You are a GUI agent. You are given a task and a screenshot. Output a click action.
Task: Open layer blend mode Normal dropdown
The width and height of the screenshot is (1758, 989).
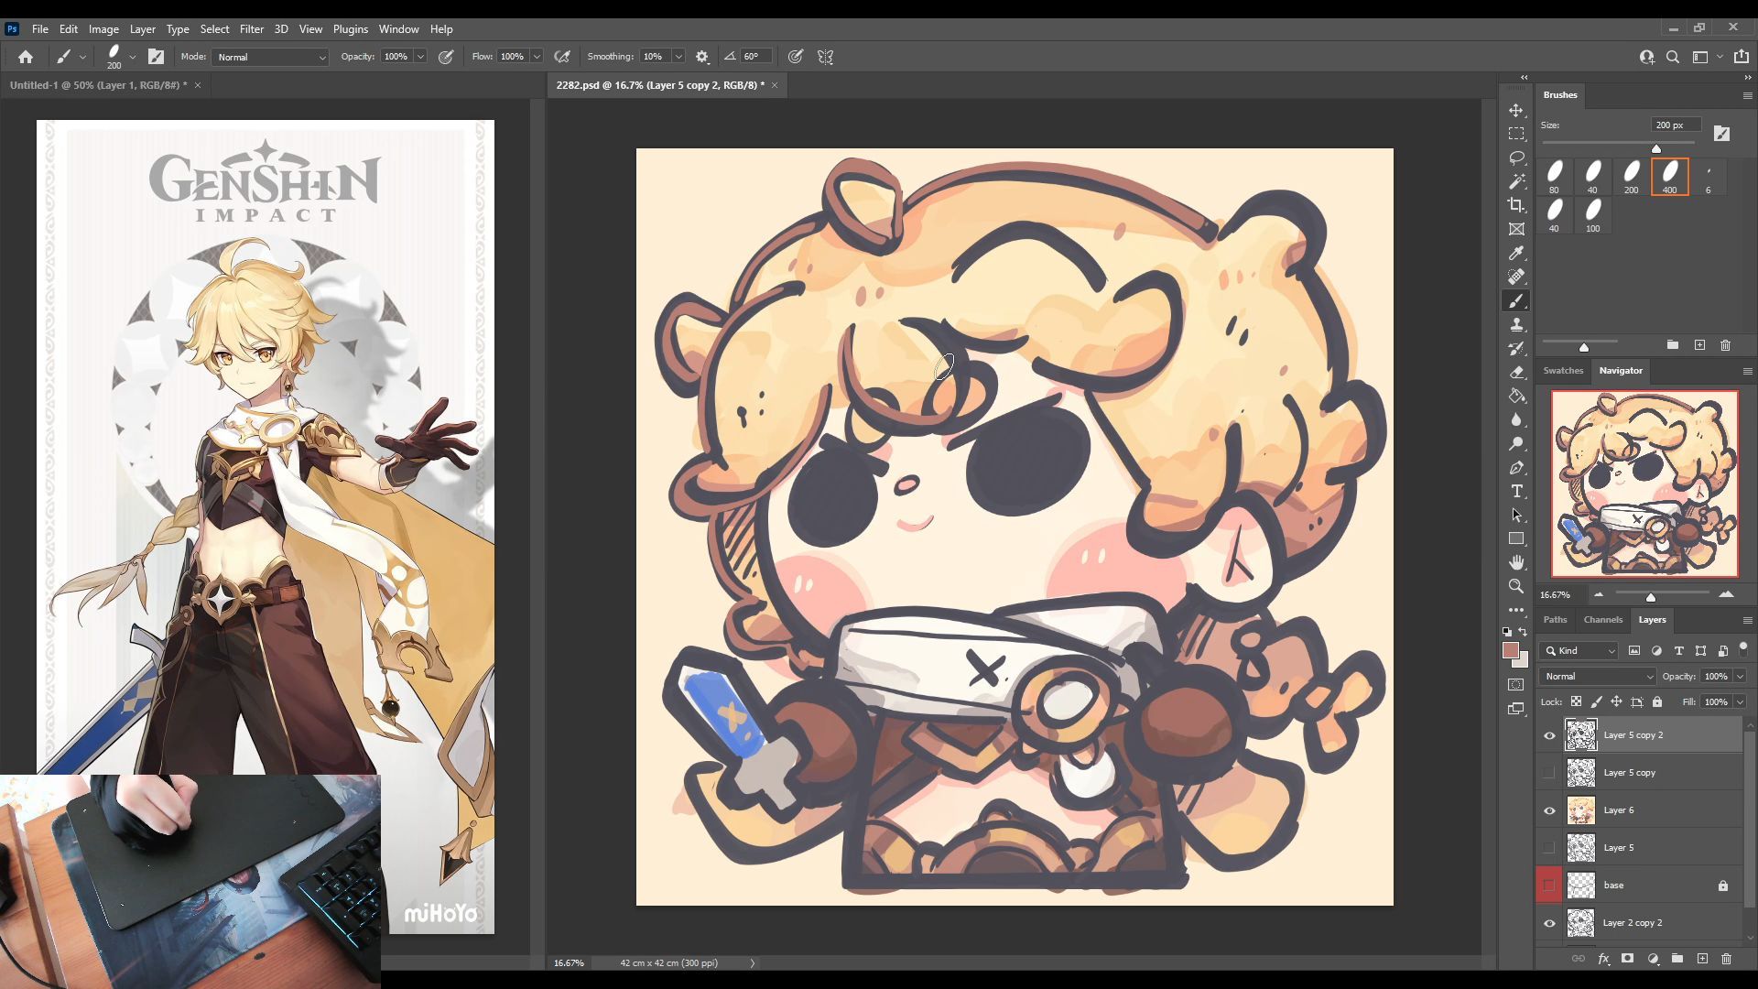coord(1598,677)
